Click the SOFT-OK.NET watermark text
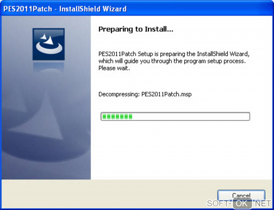The image size is (274, 210). pos(239,204)
